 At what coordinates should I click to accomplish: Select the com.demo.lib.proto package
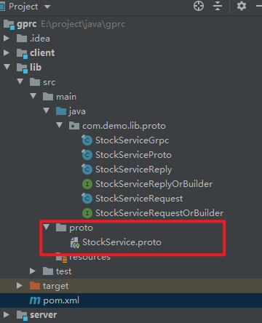[x=124, y=126]
